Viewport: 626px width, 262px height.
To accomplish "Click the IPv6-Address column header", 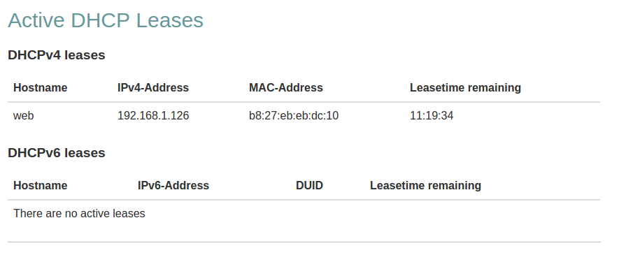I will pos(173,185).
